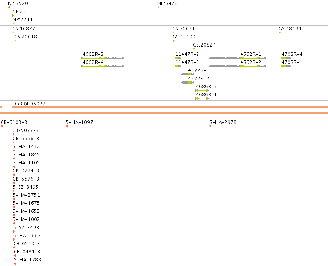Select the 5-HA-2978 insertion label

pyautogui.click(x=223, y=122)
